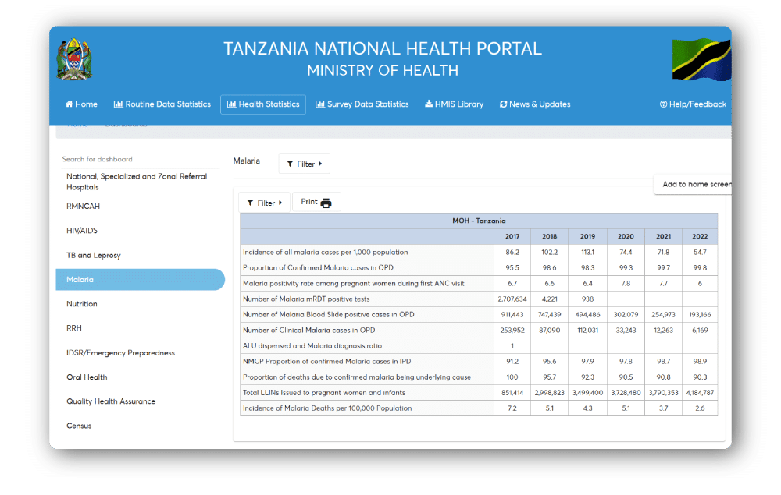Viewport: 781px width, 495px height.
Task: Select Malaria dashboard in sidebar
Action: click(x=140, y=279)
